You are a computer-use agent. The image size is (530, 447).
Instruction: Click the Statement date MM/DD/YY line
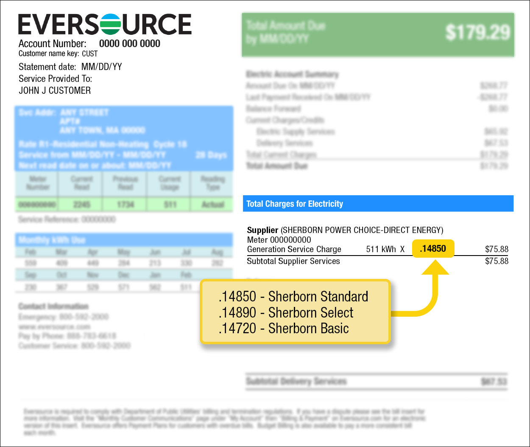[x=70, y=67]
